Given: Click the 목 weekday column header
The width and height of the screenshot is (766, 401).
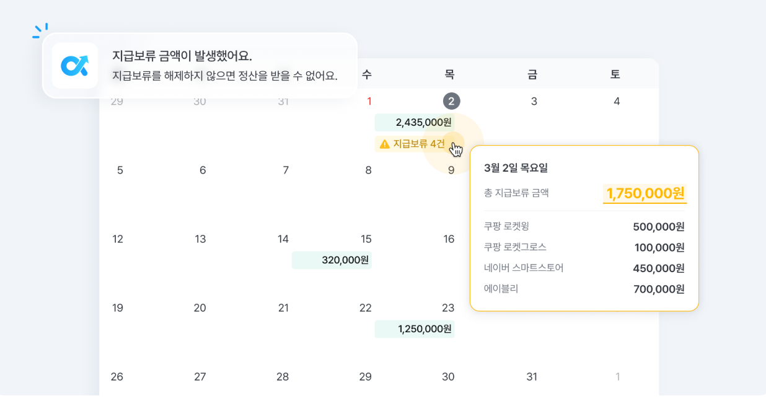Looking at the screenshot, I should point(449,74).
